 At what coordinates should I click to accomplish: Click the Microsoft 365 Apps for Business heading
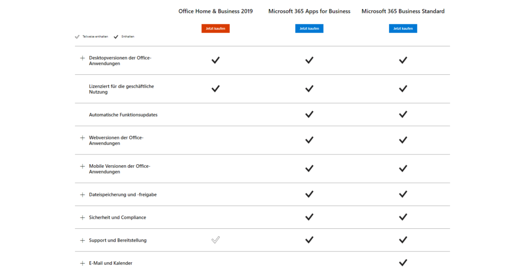click(309, 11)
